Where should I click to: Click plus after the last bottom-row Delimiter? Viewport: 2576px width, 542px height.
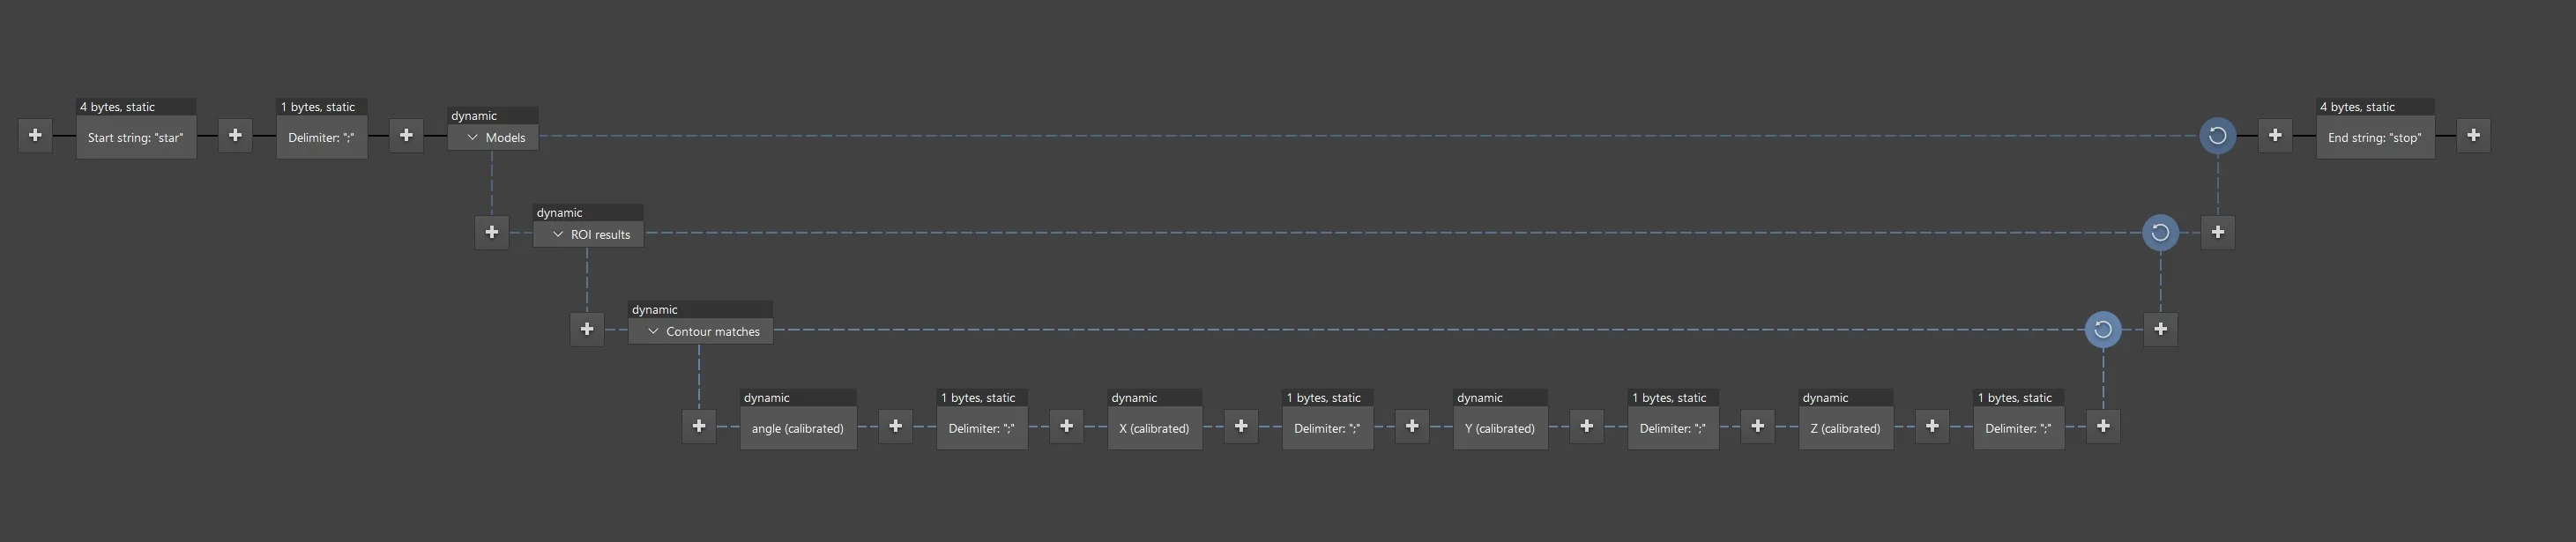pyautogui.click(x=2103, y=426)
